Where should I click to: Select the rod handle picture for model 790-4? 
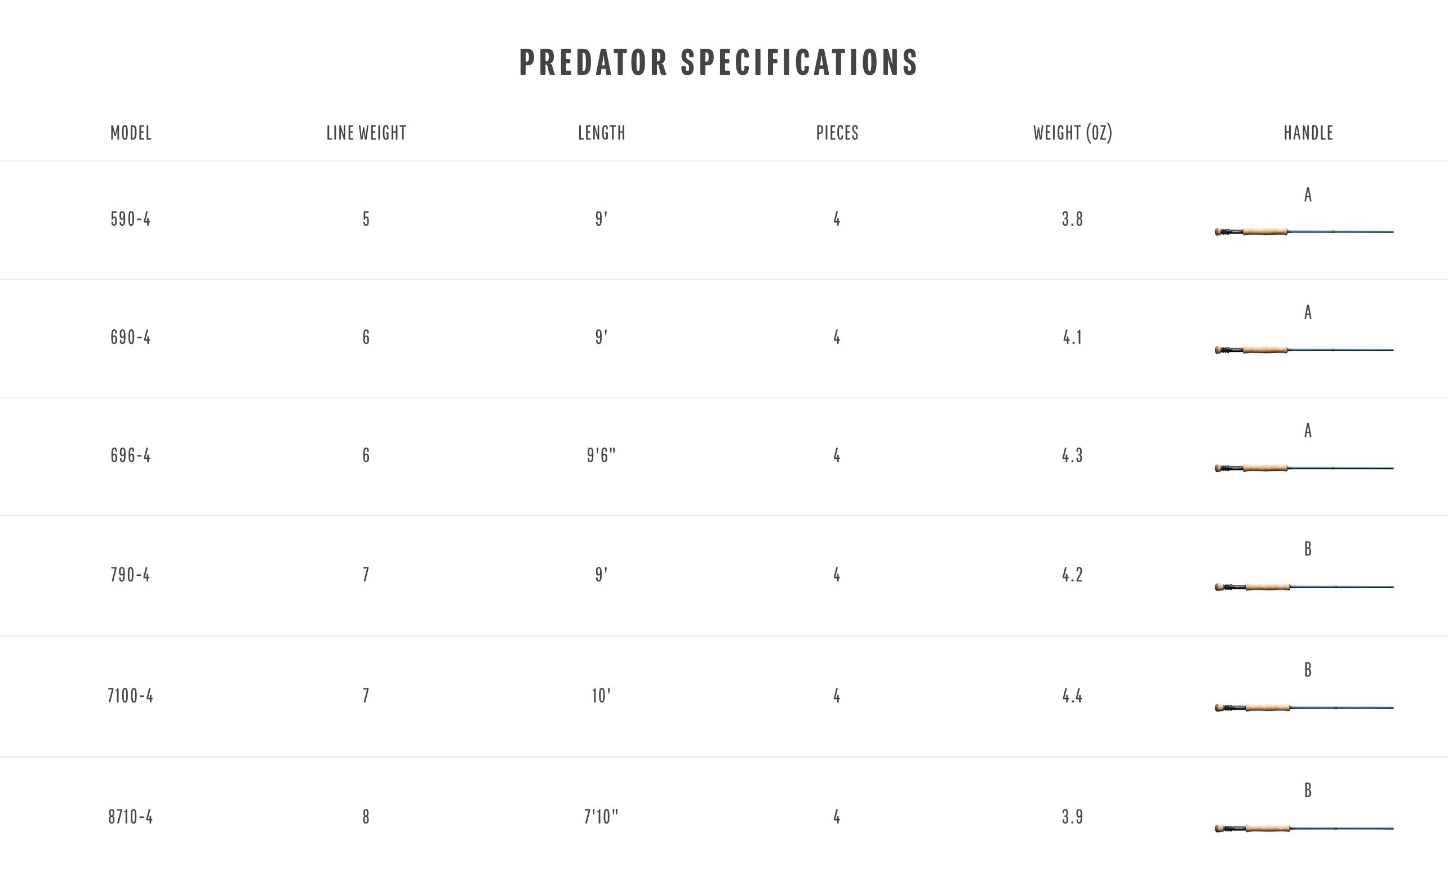click(x=1303, y=587)
